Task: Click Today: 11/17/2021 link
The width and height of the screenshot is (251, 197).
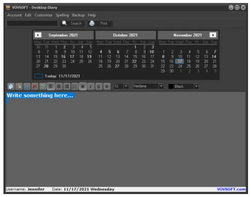Action: [x=62, y=76]
